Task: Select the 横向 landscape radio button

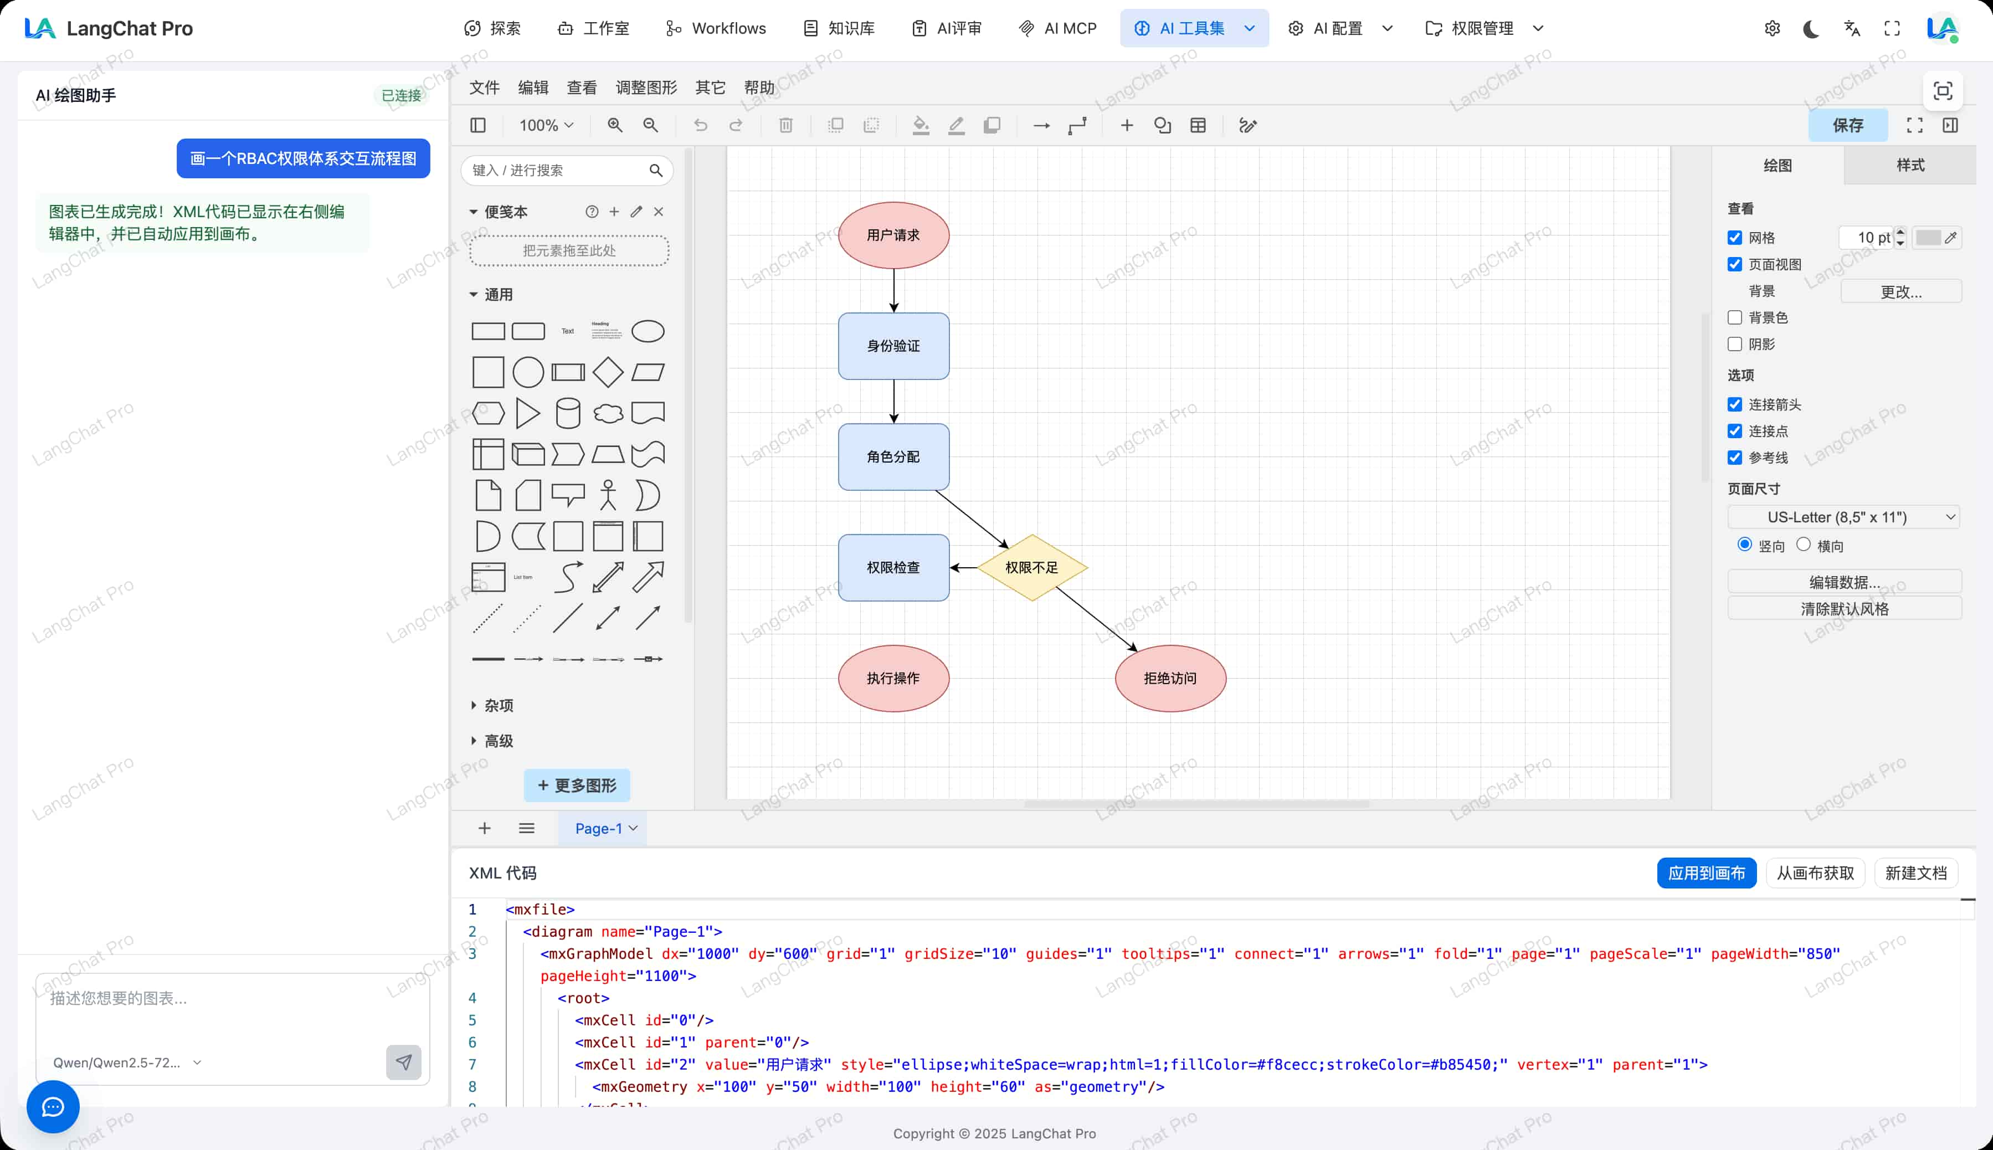Action: tap(1804, 544)
